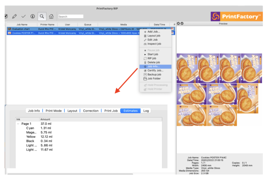Click the Ink column header

(28, 119)
